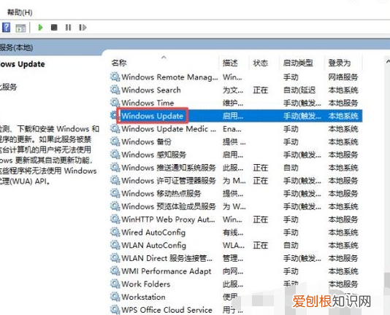Viewport: 390px width, 315px height.
Task: Click 正在 status of WLAN AutoConfig
Action: tap(261, 246)
